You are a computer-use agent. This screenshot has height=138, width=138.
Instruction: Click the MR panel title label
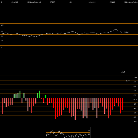point(123,72)
